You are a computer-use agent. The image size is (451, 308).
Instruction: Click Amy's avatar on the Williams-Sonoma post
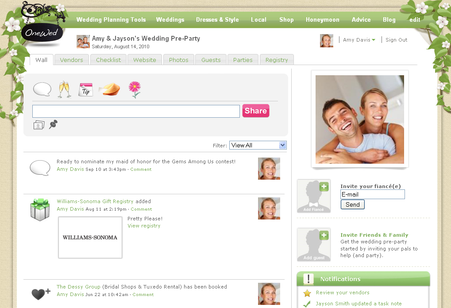click(x=269, y=208)
